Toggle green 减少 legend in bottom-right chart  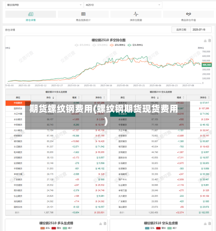pos(172,228)
